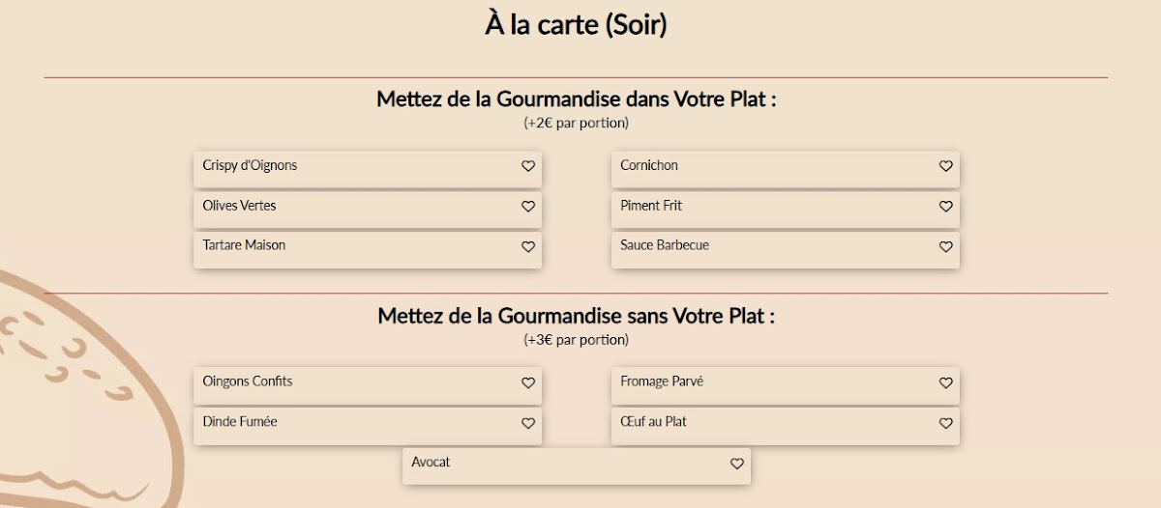Add Oingons Confits to favorites via heart
Image resolution: width=1161 pixels, height=508 pixels.
tap(528, 382)
